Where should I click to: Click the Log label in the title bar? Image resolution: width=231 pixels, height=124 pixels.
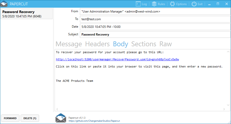coord(144,4)
